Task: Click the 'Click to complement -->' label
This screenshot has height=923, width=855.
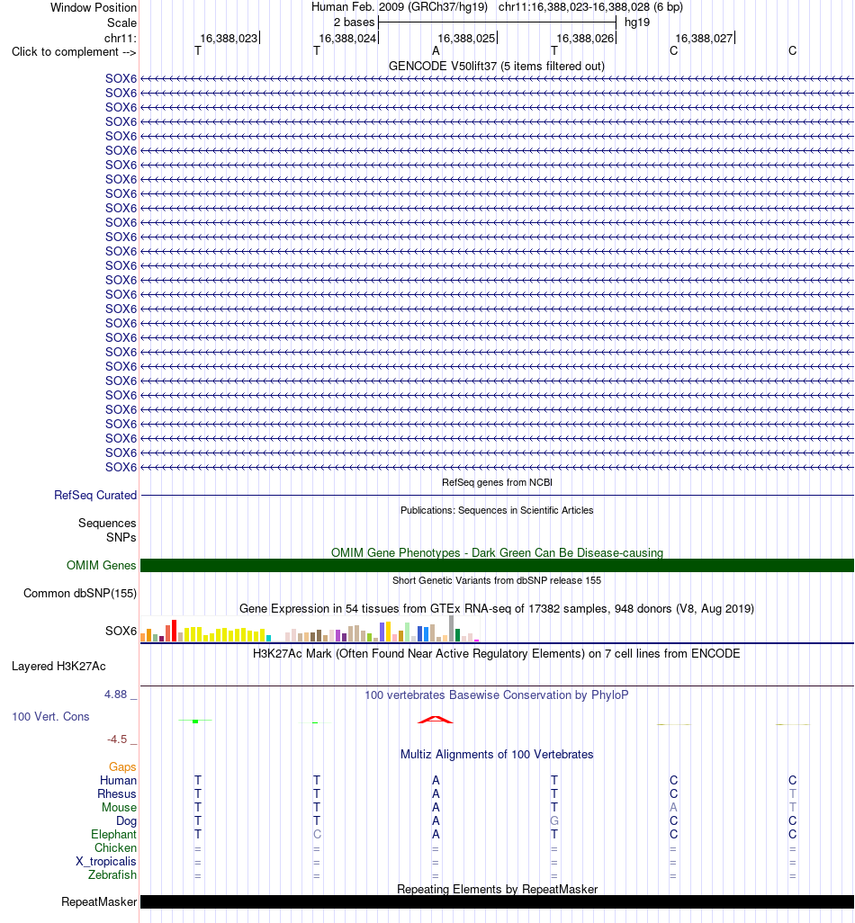Action: tap(74, 52)
